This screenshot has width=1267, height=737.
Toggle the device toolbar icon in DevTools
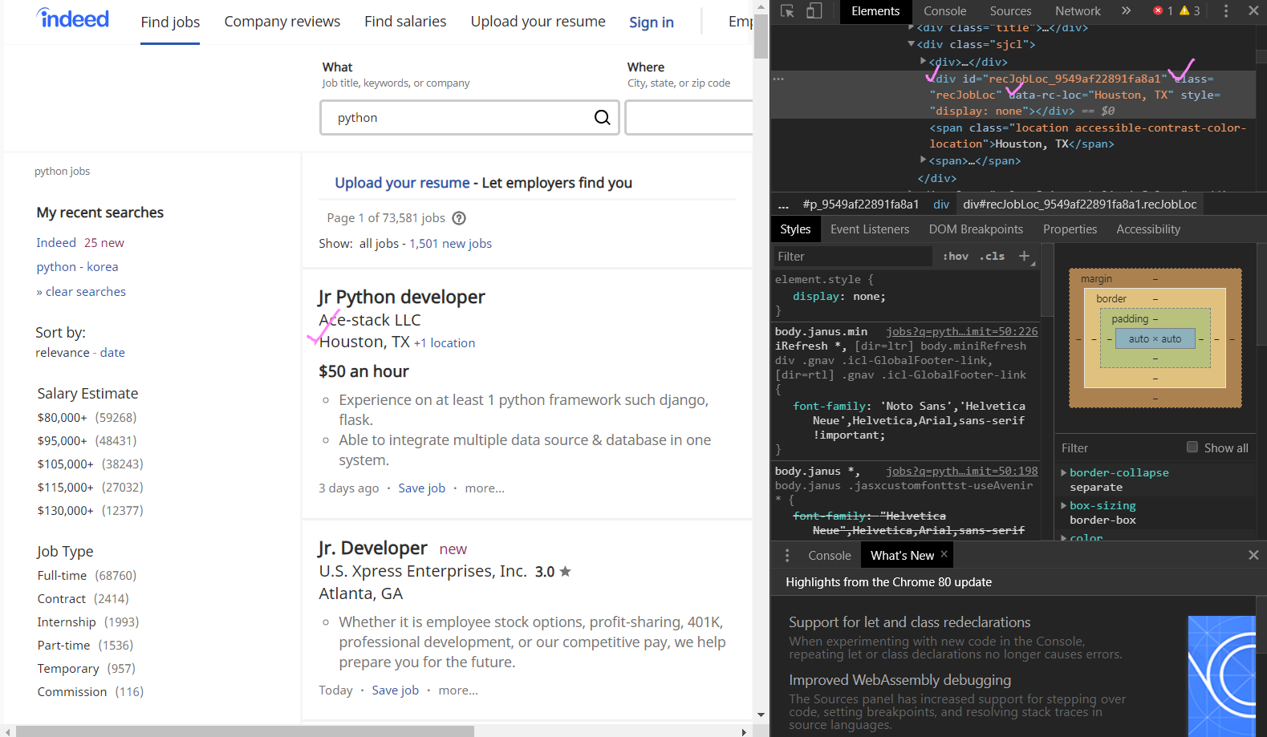click(814, 10)
